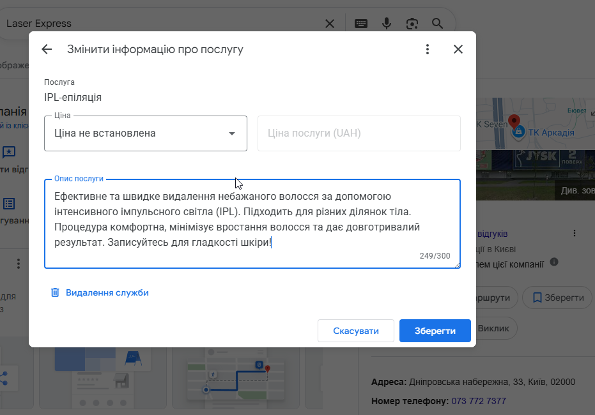Save changes with the Зберегти dialog button

tap(435, 331)
